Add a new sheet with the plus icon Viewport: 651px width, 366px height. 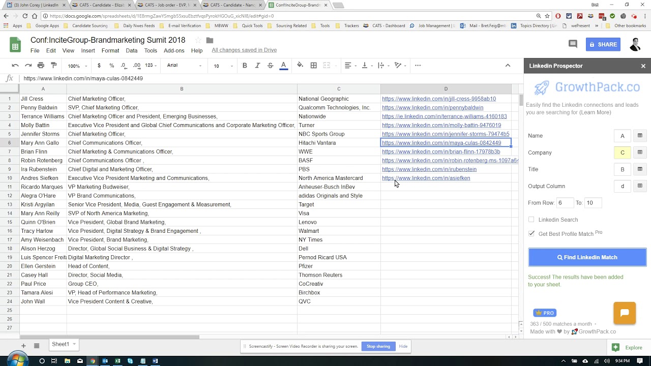[23, 346]
